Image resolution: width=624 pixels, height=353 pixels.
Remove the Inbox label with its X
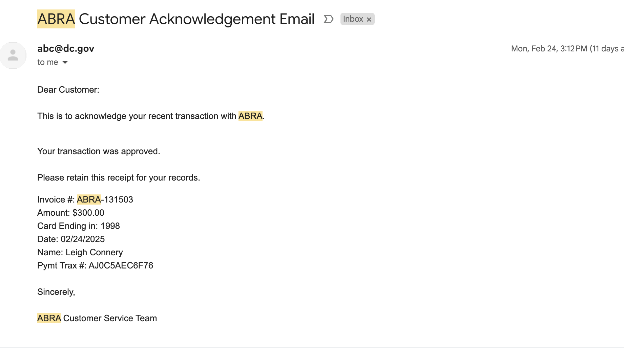pyautogui.click(x=369, y=20)
